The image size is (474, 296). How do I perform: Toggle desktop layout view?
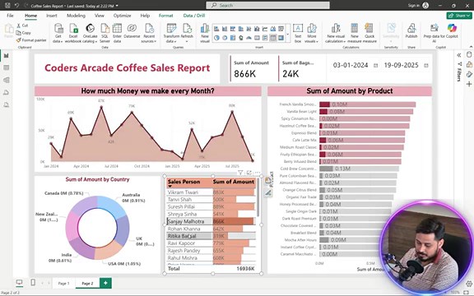(19, 282)
